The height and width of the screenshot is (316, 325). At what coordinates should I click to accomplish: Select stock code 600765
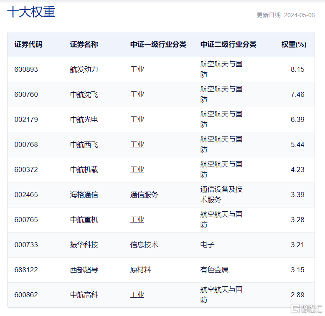26,220
